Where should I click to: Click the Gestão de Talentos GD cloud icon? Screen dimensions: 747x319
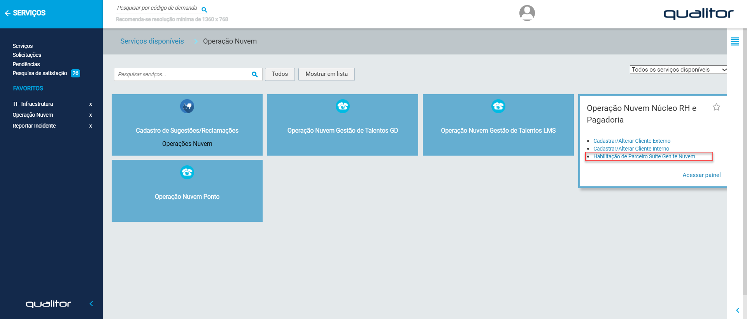coord(343,106)
